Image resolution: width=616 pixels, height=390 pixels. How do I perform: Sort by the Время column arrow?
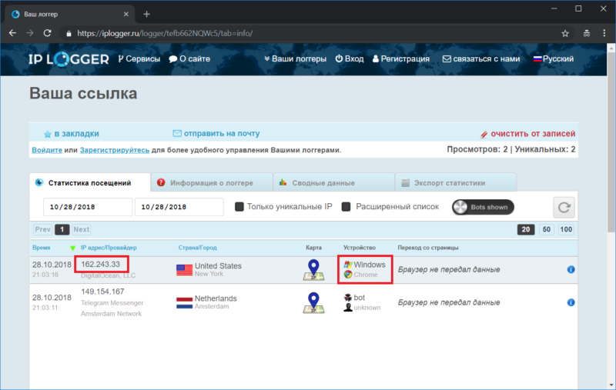pyautogui.click(x=73, y=248)
